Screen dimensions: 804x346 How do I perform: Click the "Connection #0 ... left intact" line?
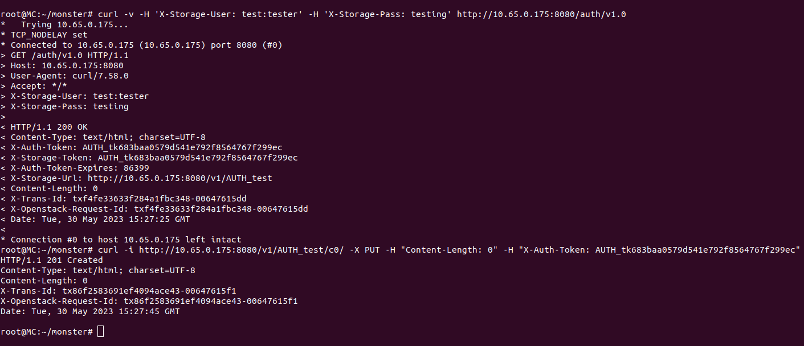[x=126, y=240]
